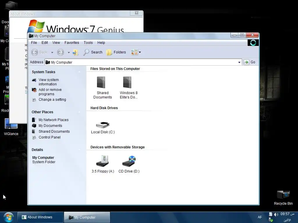Click the Up folder toolbar icon
Viewport: 298px width, 223px height.
[75, 52]
